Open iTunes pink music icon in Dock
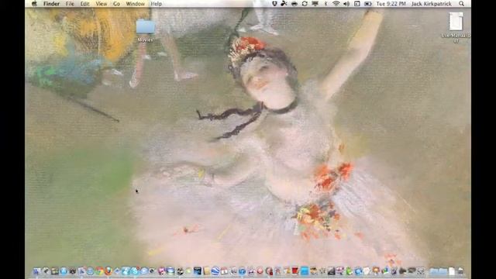The height and width of the screenshot is (279, 496). [x=161, y=271]
